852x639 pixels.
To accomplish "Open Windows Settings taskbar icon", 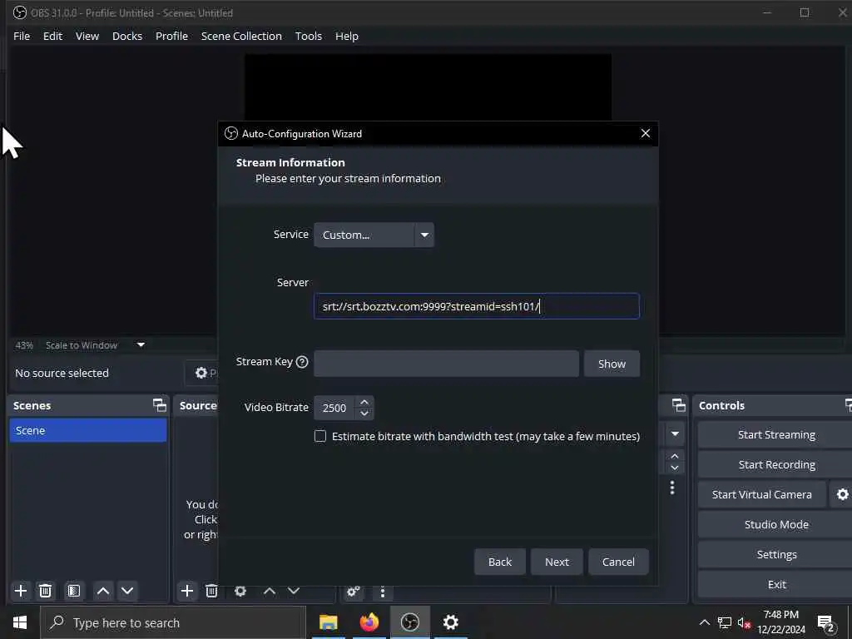I will pyautogui.click(x=451, y=622).
